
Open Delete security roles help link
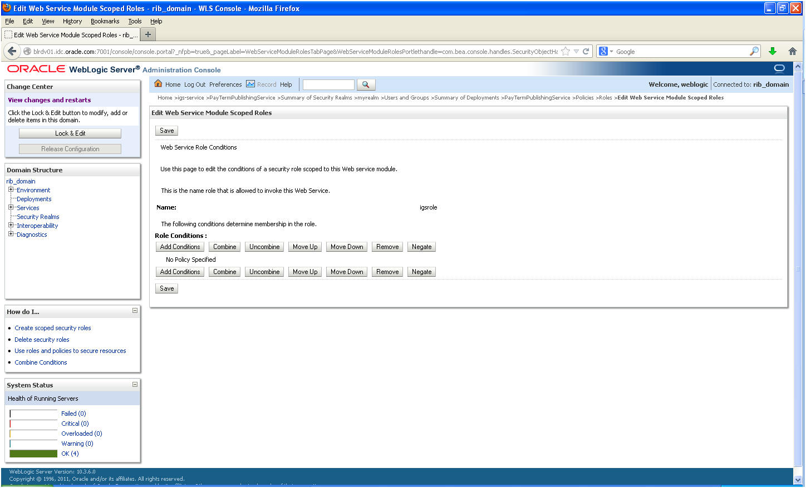point(42,340)
